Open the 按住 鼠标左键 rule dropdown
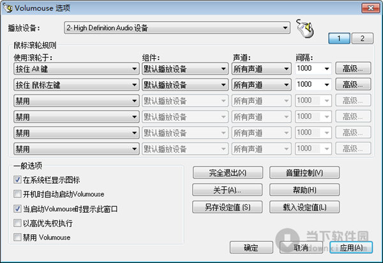Viewport: 383px width, 263px height. (x=77, y=85)
